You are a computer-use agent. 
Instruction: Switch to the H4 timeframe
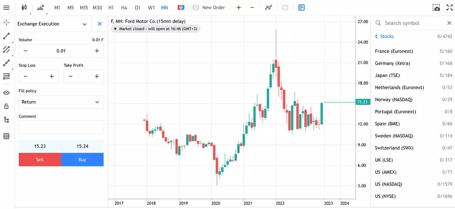click(124, 7)
